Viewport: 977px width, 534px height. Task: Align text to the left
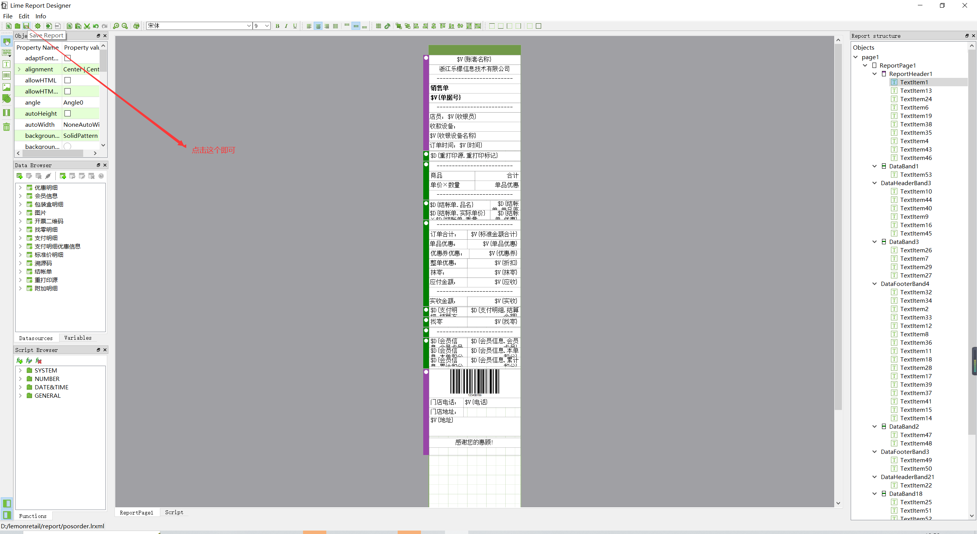[309, 26]
